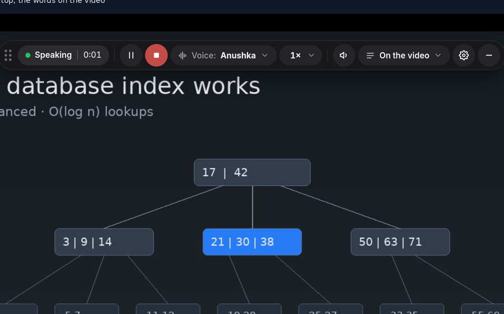Viewport: 504px width, 314px height.
Task: Select the node 50 | 63 | 71
Action: (x=400, y=242)
